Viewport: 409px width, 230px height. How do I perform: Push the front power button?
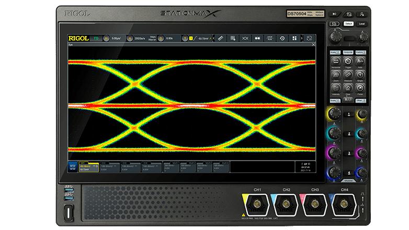[x=69, y=213]
